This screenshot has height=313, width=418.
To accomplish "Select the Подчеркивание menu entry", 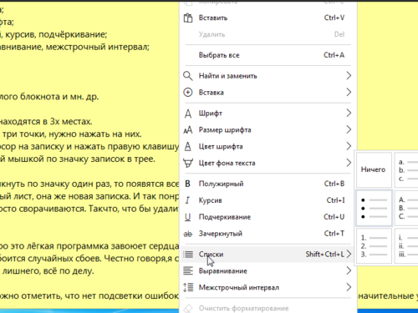I will pyautogui.click(x=267, y=217).
